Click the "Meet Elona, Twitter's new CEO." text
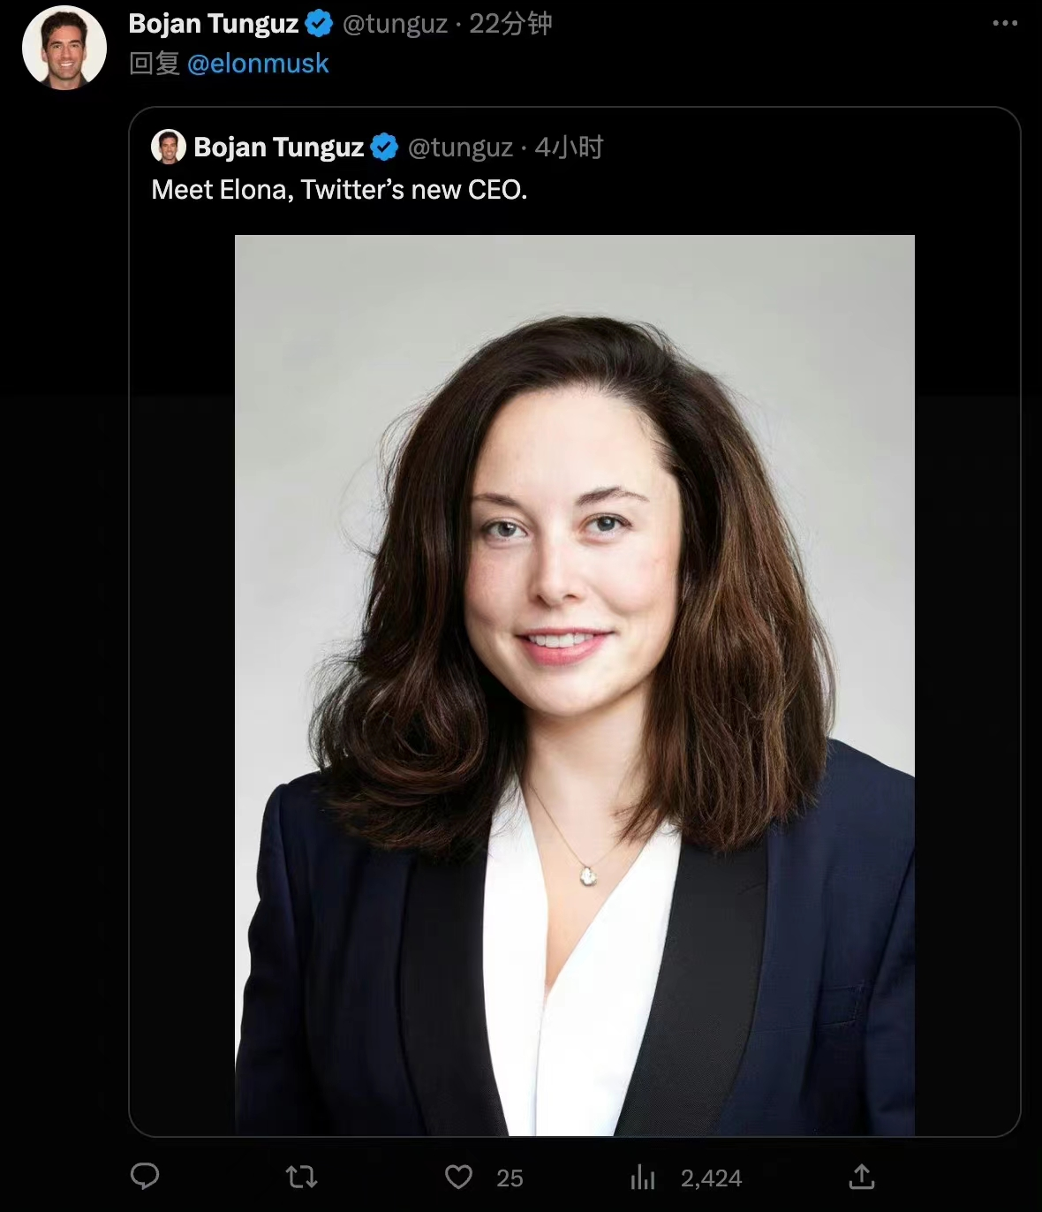 (339, 190)
